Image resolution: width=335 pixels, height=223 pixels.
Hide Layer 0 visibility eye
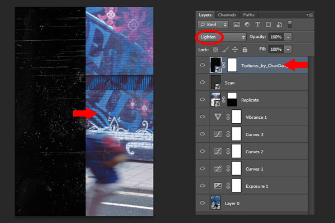coord(202,203)
